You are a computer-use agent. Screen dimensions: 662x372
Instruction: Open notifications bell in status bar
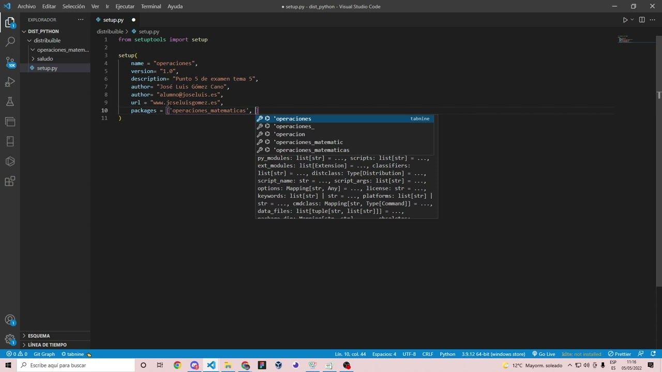click(x=653, y=354)
